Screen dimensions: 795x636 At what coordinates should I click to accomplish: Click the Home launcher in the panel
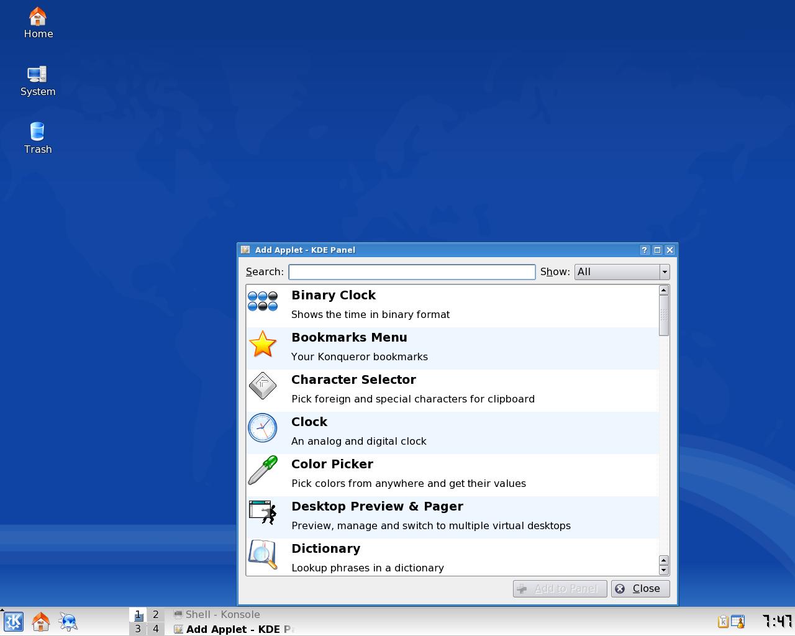(41, 622)
